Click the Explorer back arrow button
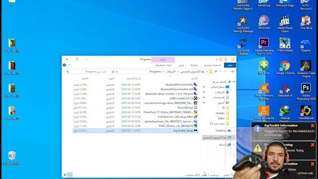Screen dimensions: 318x179 point(232,72)
